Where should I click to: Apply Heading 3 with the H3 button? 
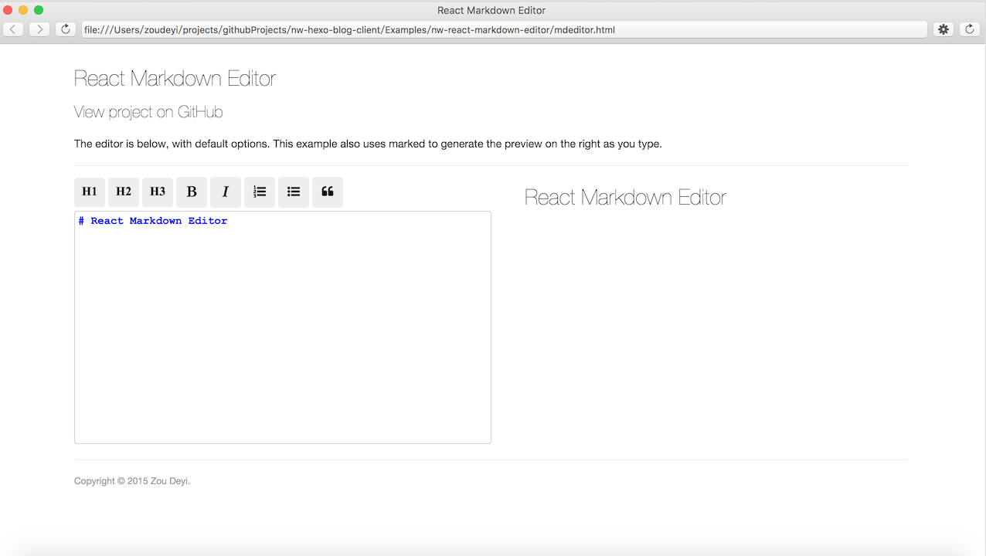158,192
